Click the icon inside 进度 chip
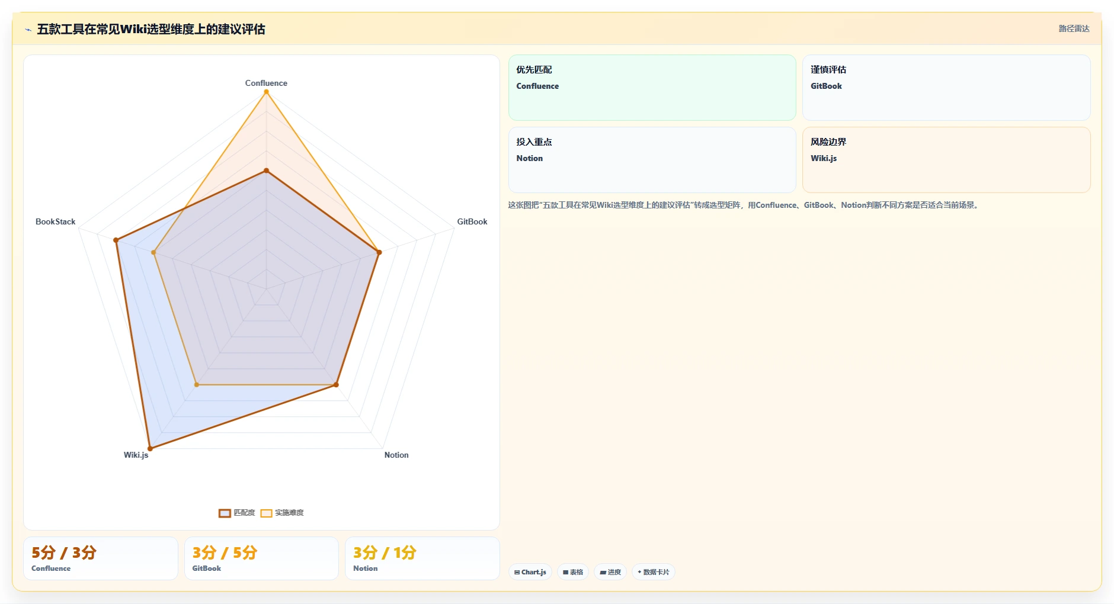Viewport: 1114px width, 604px height. (x=603, y=573)
